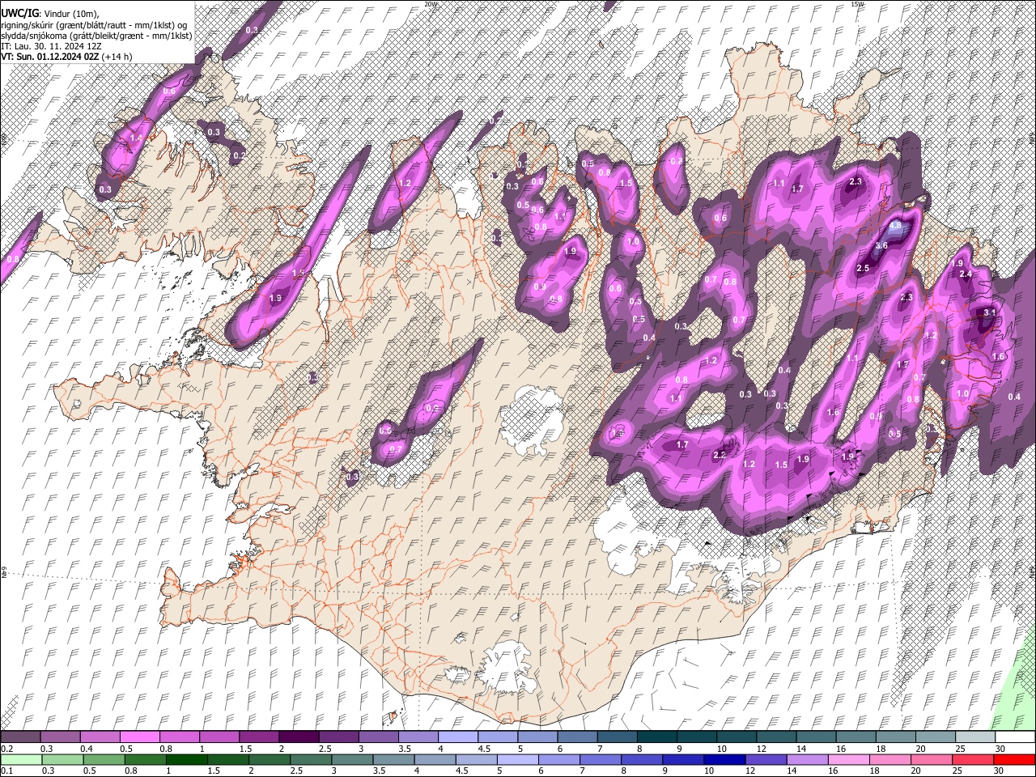Select the rain legend swatch starting at 0.5
The width and height of the screenshot is (1036, 777).
(104, 760)
